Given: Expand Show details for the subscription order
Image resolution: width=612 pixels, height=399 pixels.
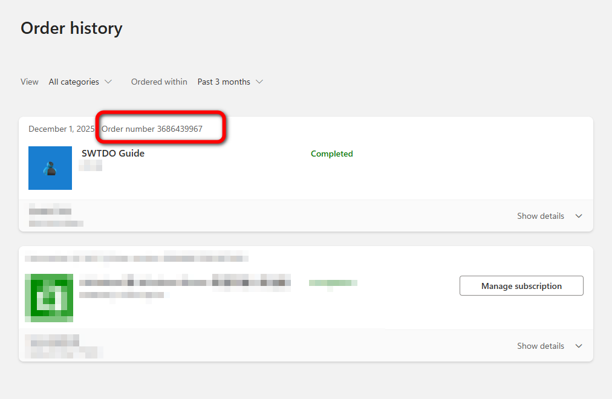Looking at the screenshot, I should (x=540, y=346).
